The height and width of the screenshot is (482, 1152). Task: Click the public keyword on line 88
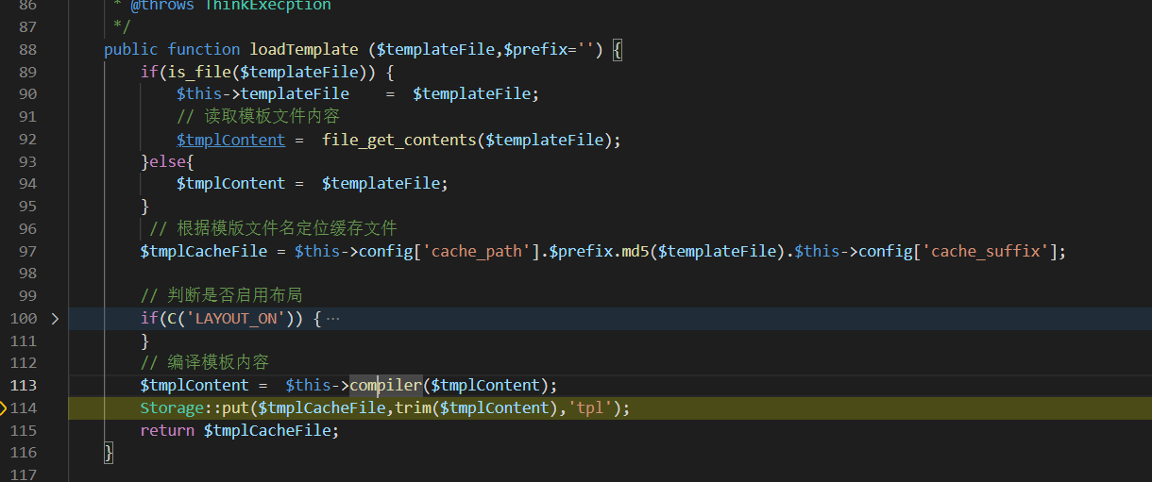(131, 49)
